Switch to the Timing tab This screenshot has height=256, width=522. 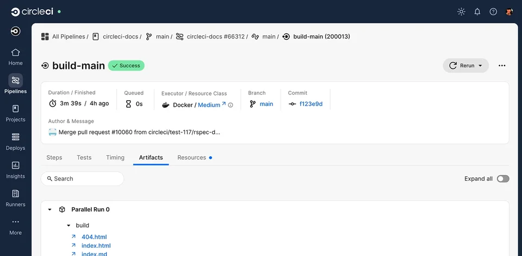(115, 157)
